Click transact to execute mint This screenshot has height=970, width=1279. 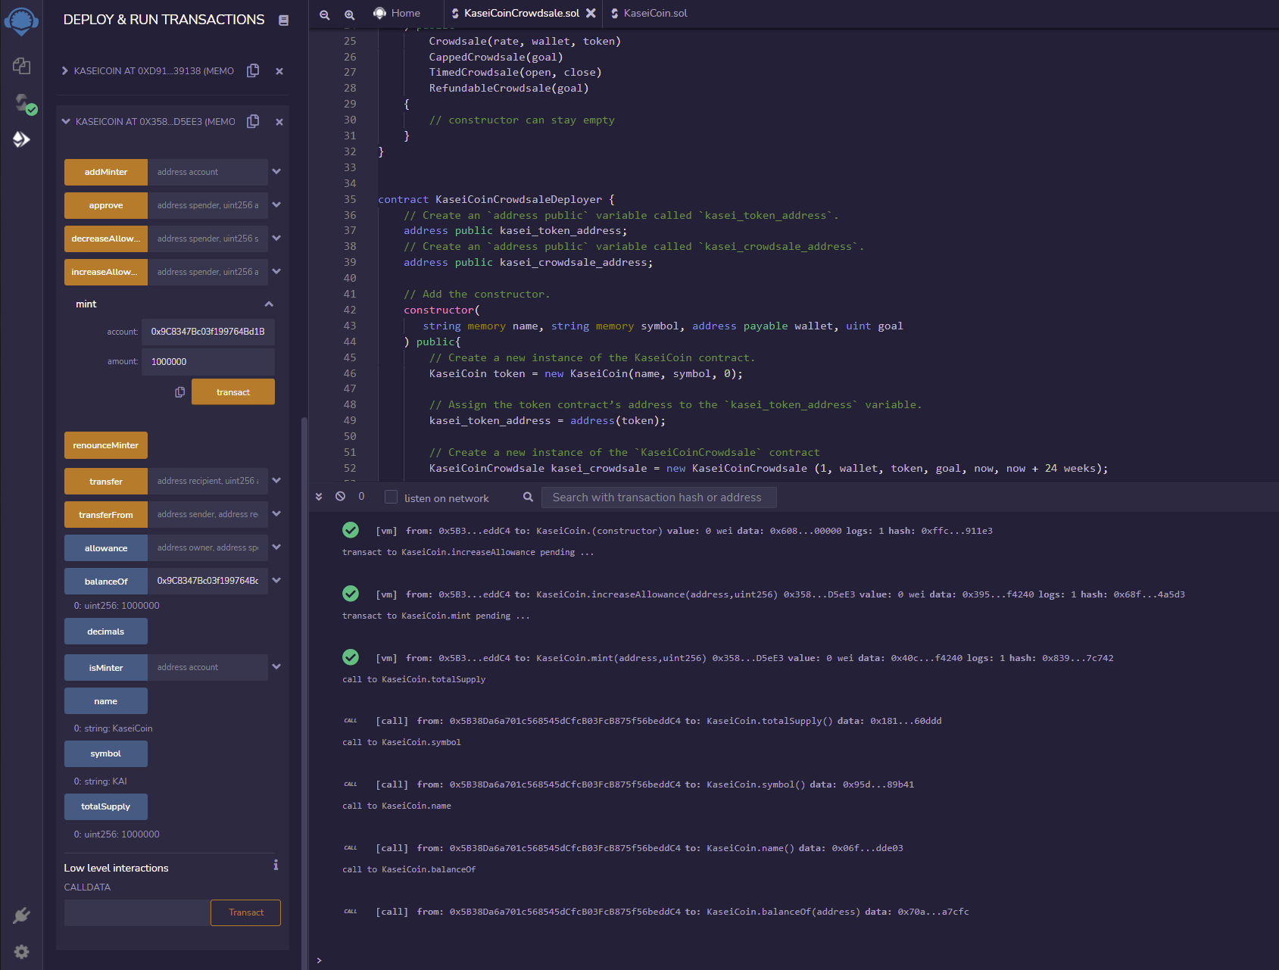[232, 391]
